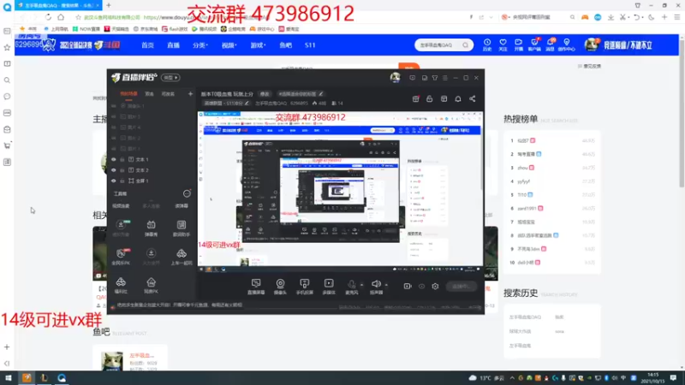Open the calendar icon with red dot
This screenshot has width=685, height=385.
click(x=416, y=99)
